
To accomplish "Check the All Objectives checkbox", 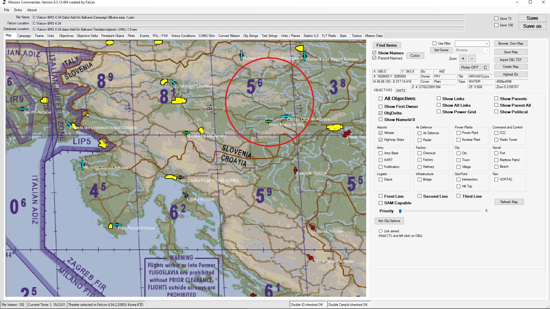I will [x=381, y=99].
